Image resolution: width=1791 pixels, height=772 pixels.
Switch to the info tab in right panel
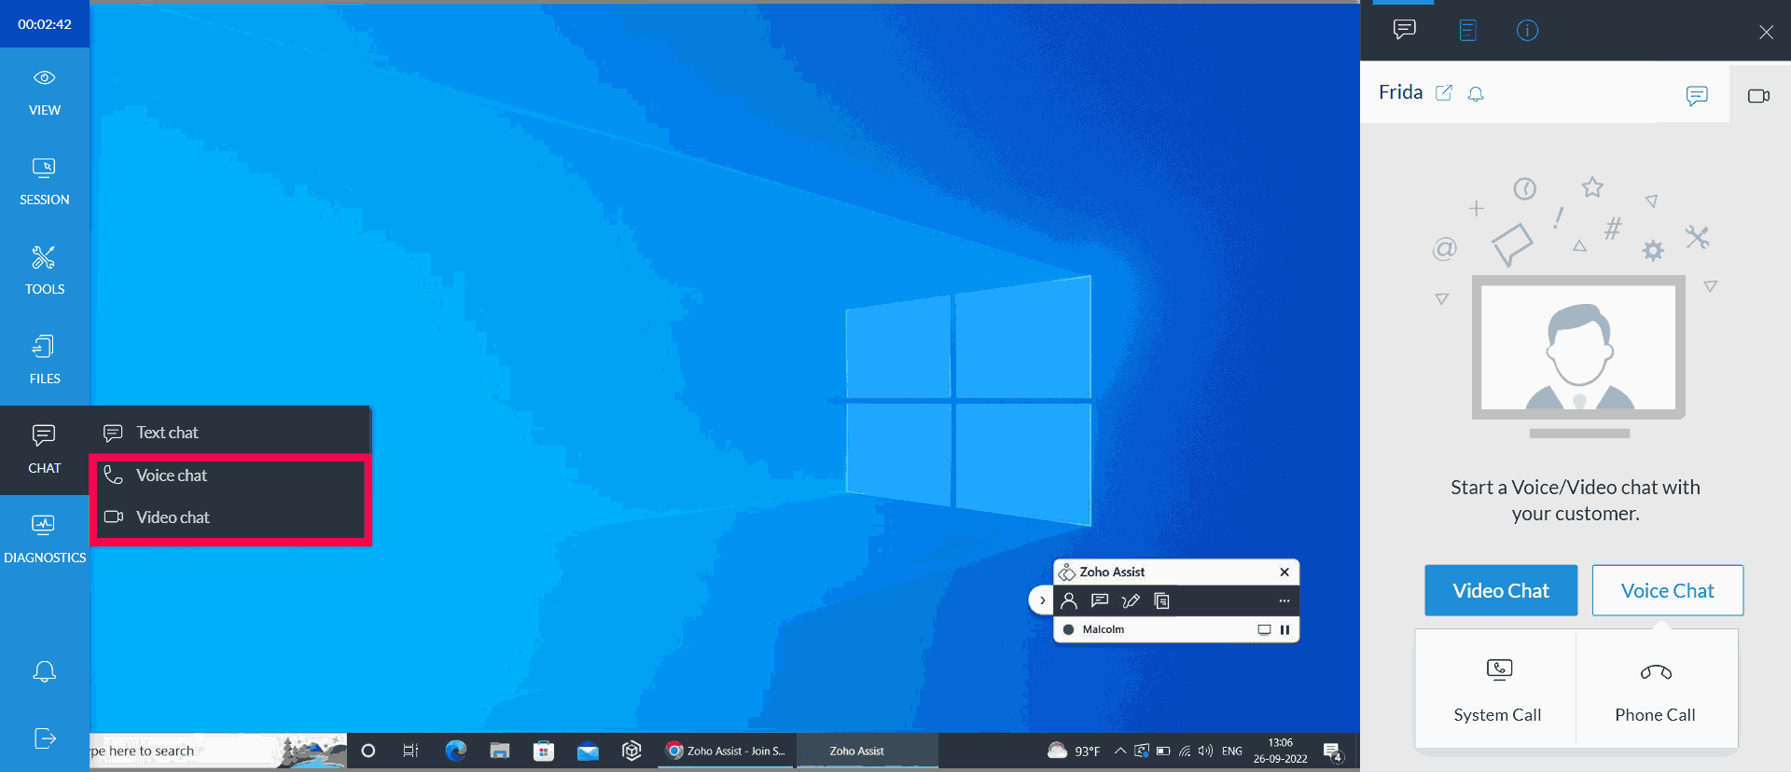(1527, 31)
